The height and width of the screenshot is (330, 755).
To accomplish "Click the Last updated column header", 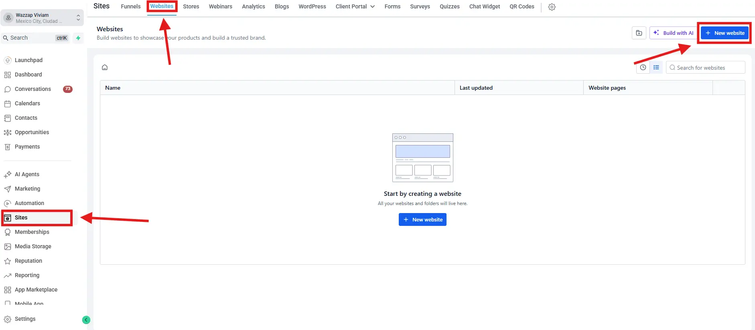I will (x=519, y=88).
